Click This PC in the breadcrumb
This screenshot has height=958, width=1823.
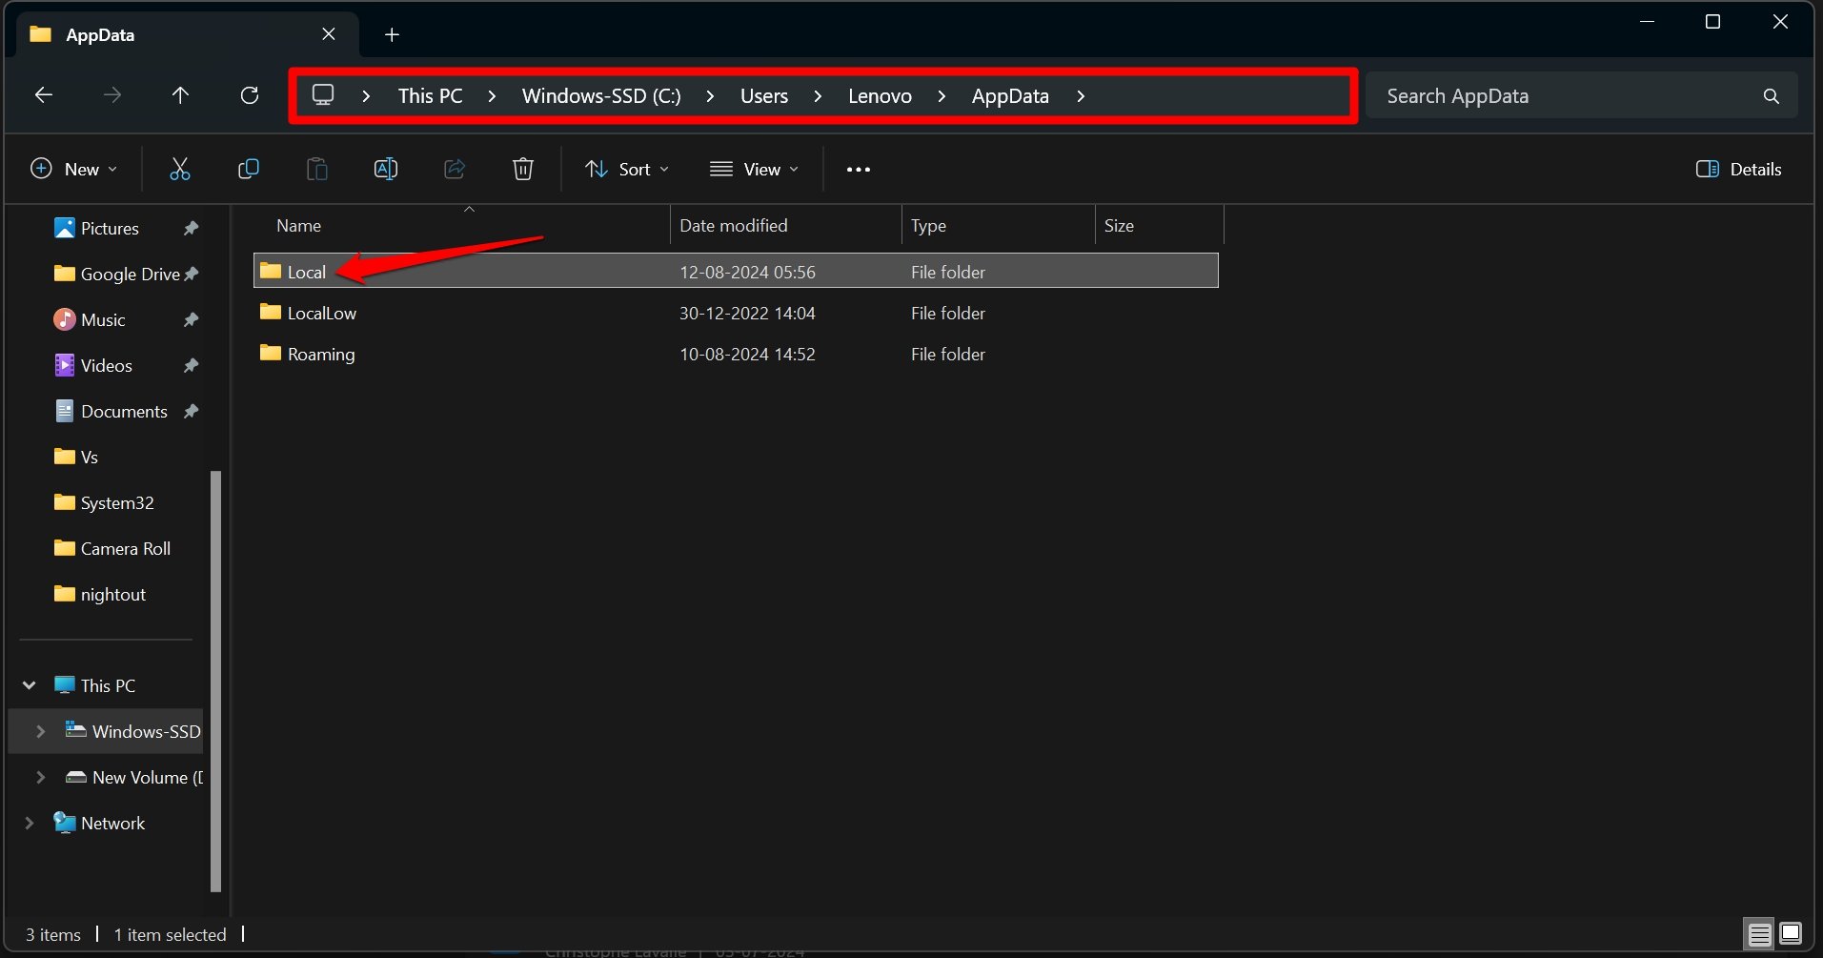tap(430, 96)
